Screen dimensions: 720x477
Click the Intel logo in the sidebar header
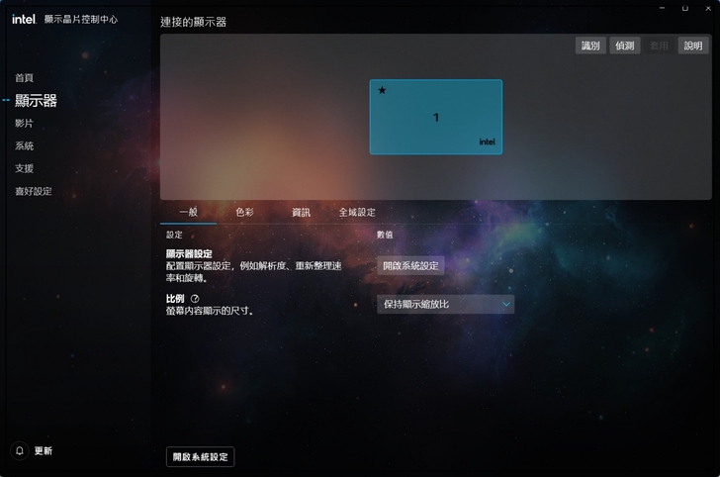pyautogui.click(x=24, y=19)
